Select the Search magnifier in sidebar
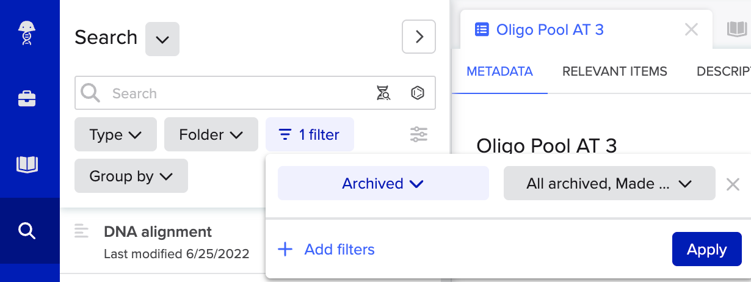Screen dimensions: 751x282 tap(27, 231)
